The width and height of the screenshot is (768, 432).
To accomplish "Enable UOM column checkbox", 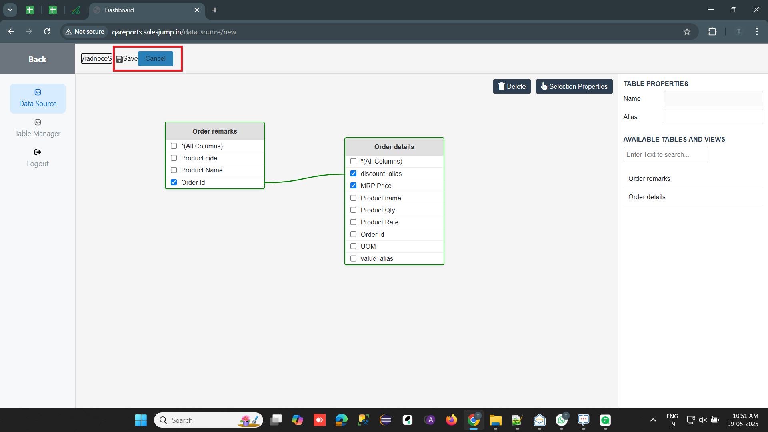I will coord(354,246).
